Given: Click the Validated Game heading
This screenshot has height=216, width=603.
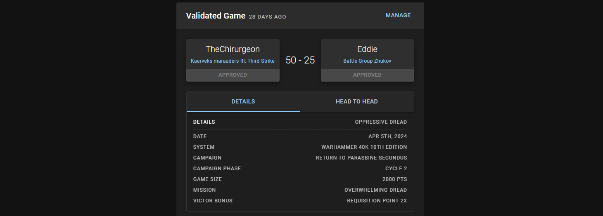Looking at the screenshot, I should (x=216, y=16).
